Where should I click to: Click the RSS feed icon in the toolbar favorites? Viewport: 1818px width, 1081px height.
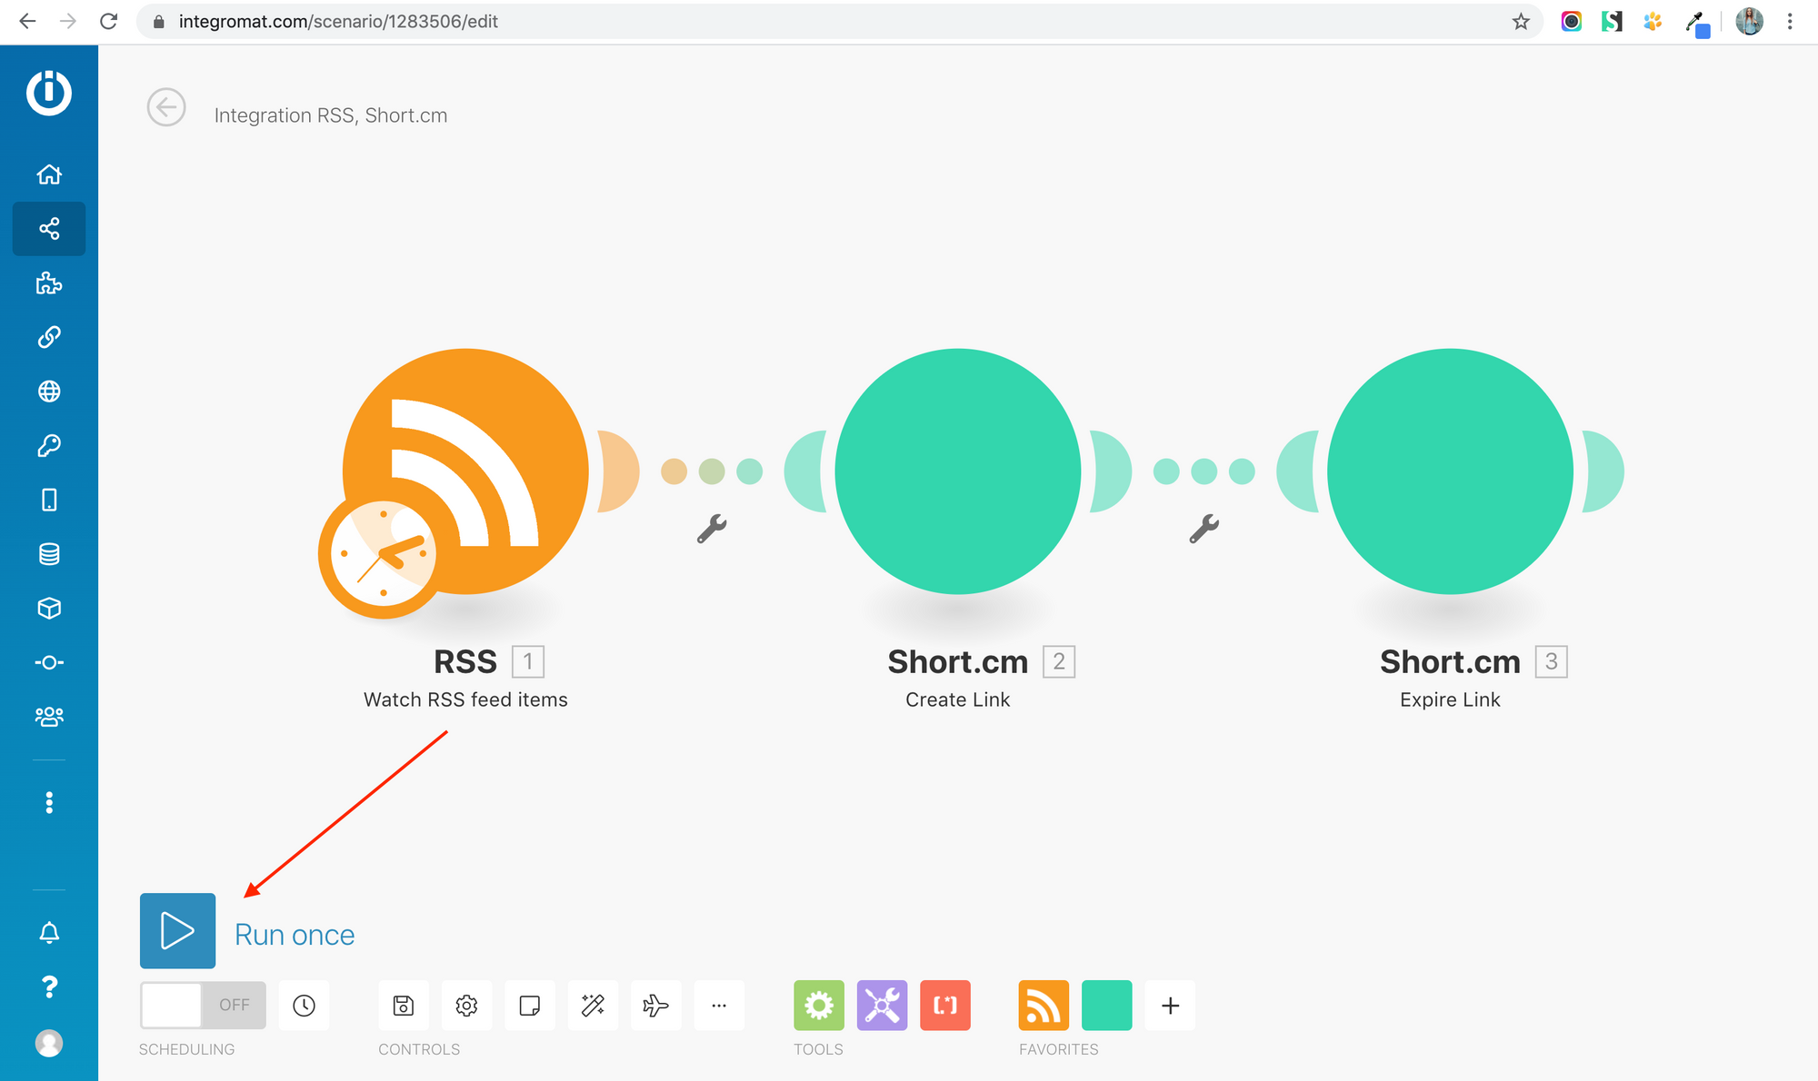pos(1044,1005)
